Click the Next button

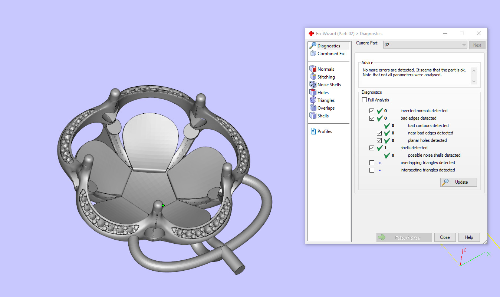pos(477,45)
